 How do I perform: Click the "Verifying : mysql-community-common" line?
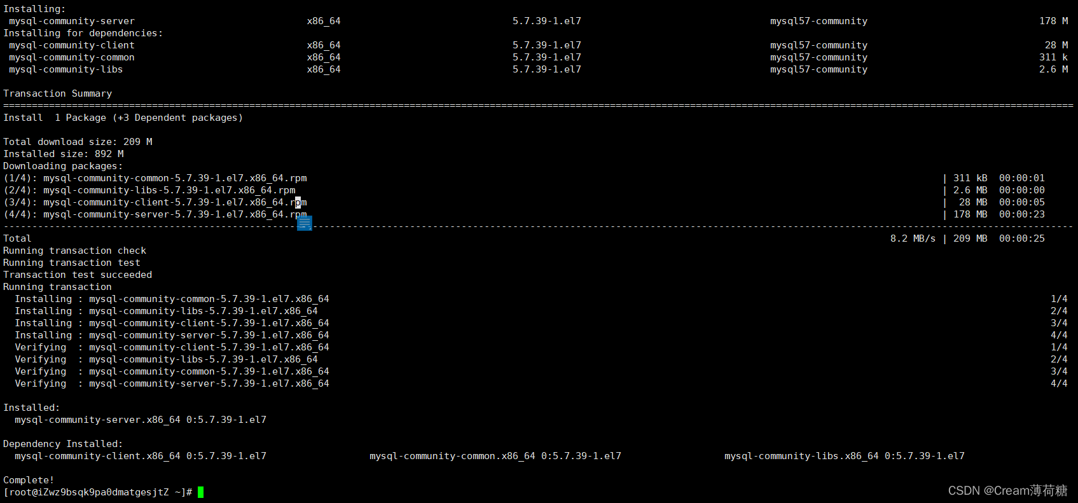[172, 371]
